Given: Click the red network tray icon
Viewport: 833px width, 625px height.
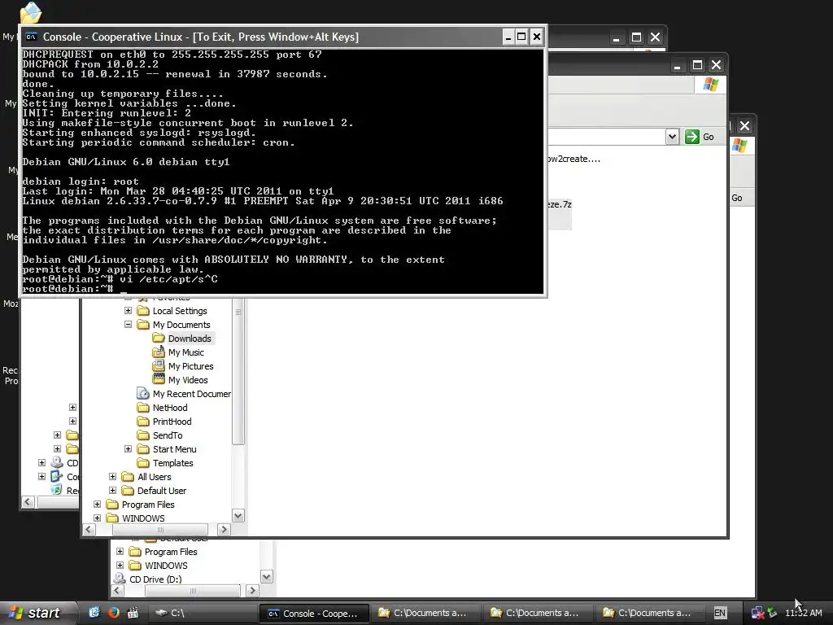Looking at the screenshot, I should [757, 613].
